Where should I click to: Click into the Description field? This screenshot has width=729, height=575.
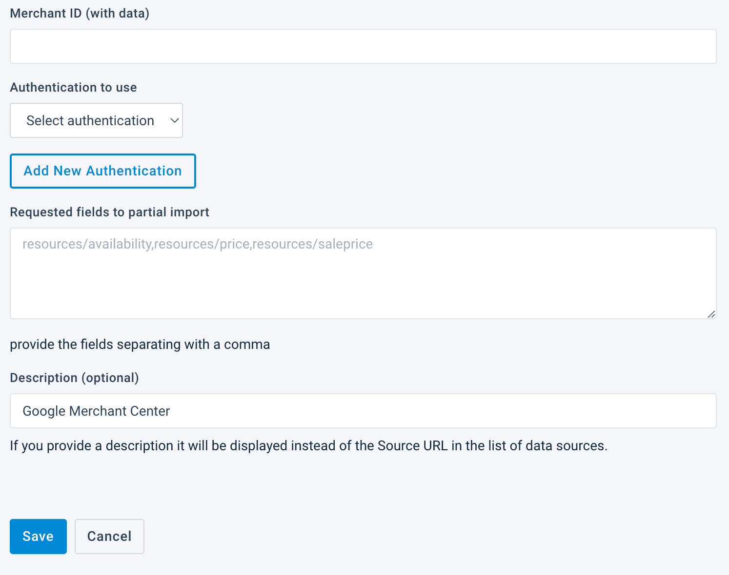click(x=363, y=411)
